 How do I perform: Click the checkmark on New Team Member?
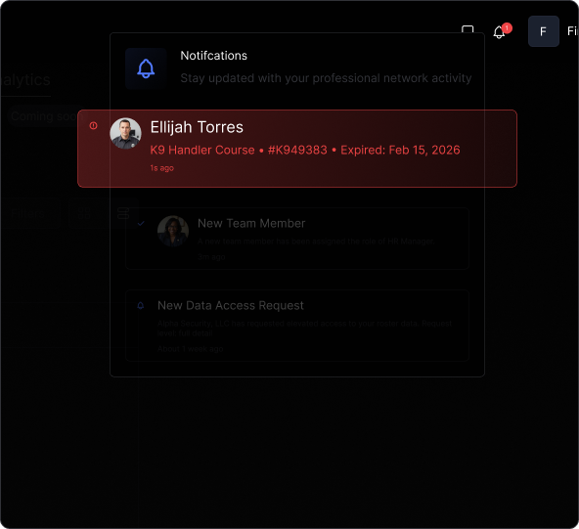click(x=141, y=223)
